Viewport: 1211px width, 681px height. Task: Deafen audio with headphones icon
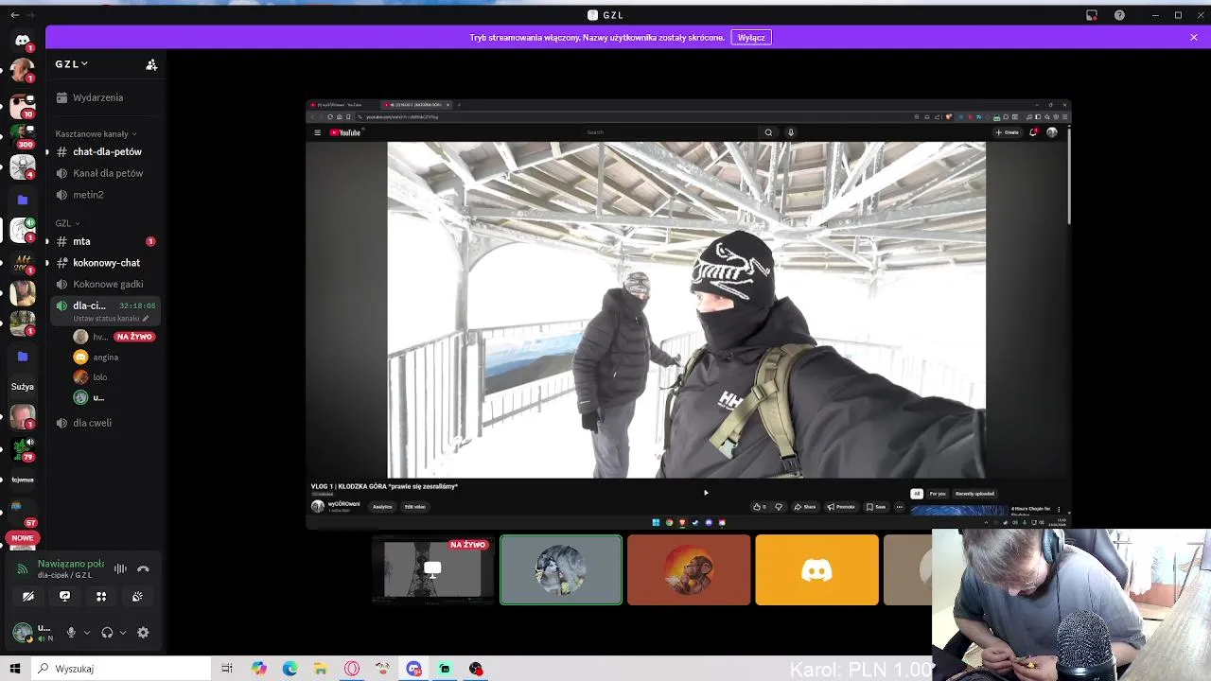107,633
